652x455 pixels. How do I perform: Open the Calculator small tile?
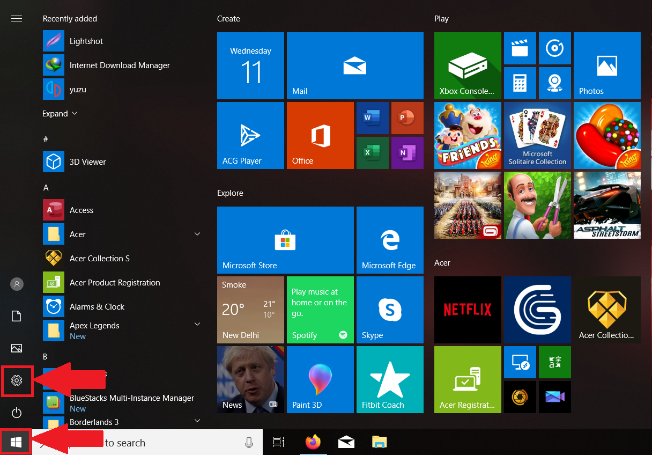520,83
